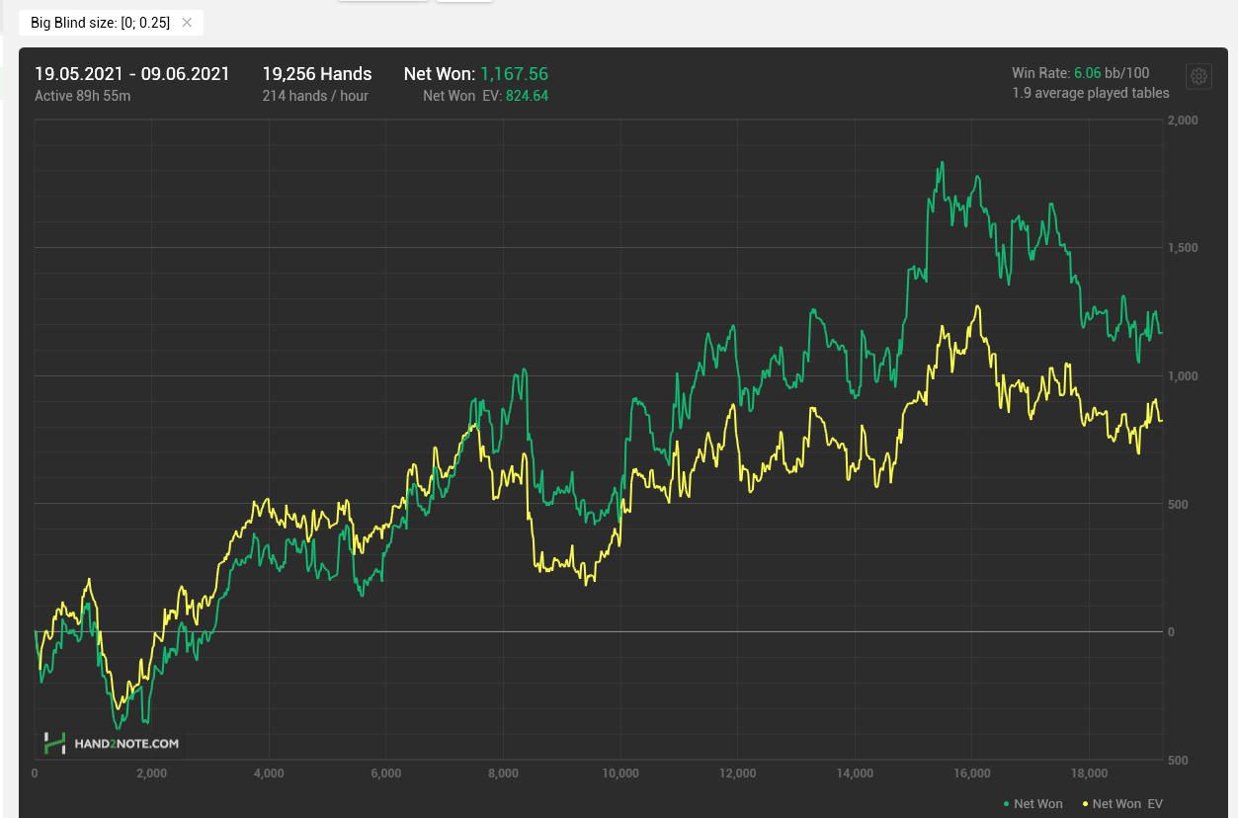The height and width of the screenshot is (818, 1238).
Task: Click the 1,500 y-axis label
Action: pos(1184,248)
